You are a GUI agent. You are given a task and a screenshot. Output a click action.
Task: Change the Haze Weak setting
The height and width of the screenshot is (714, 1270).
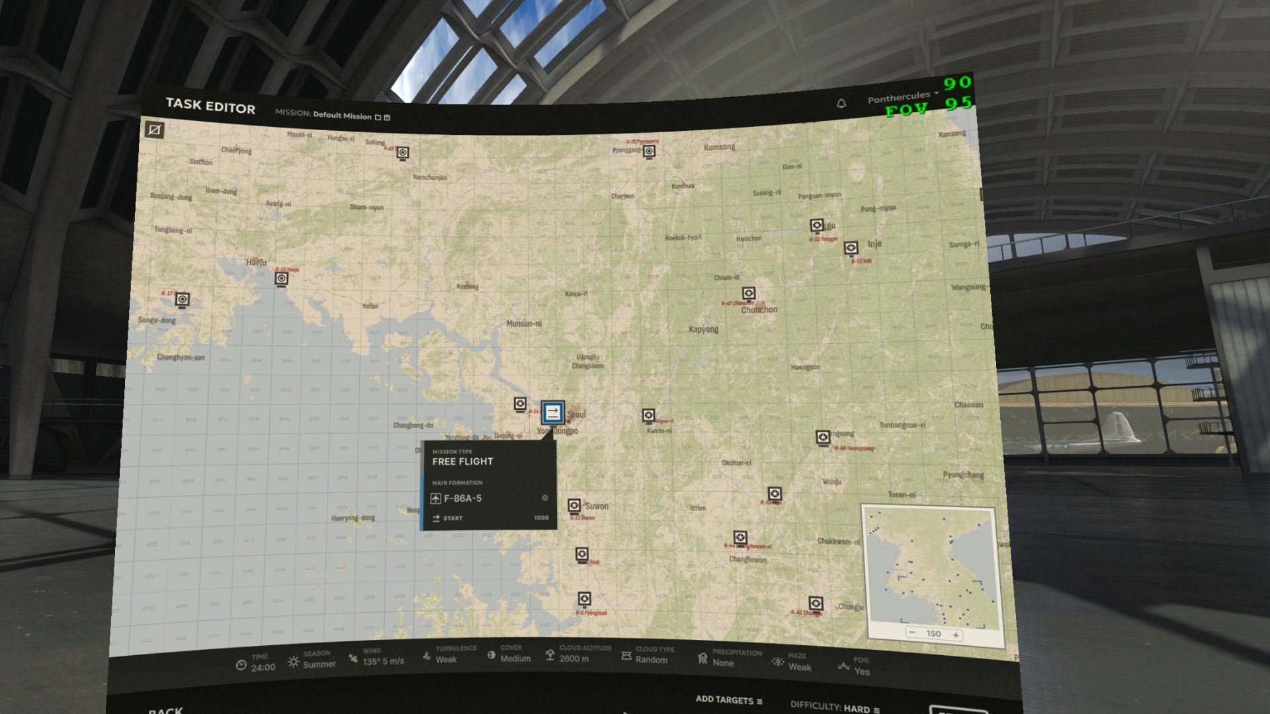point(792,662)
